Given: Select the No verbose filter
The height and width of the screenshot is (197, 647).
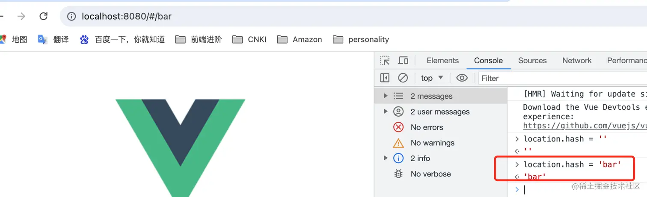Looking at the screenshot, I should pyautogui.click(x=441, y=174).
